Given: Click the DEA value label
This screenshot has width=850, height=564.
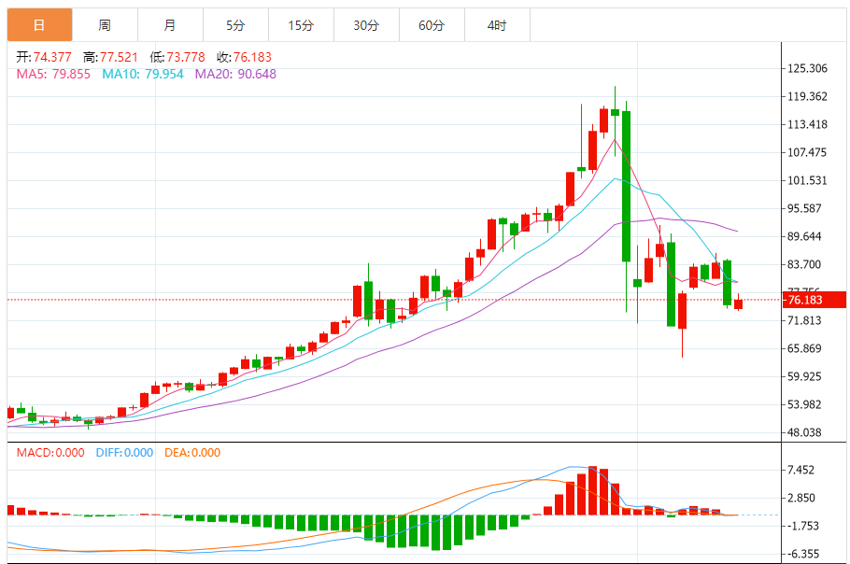Looking at the screenshot, I should pos(192,452).
